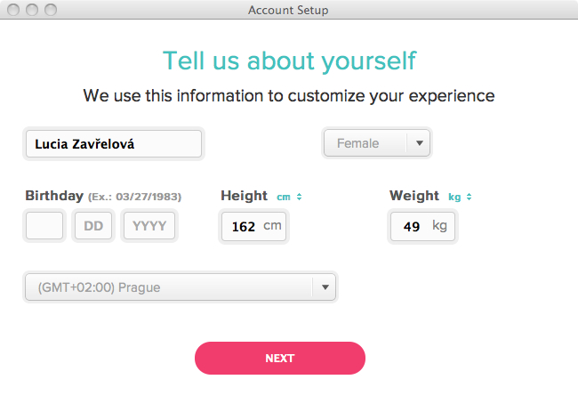578x420 pixels.
Task: Click the height field showing 162
Action: [x=253, y=226]
